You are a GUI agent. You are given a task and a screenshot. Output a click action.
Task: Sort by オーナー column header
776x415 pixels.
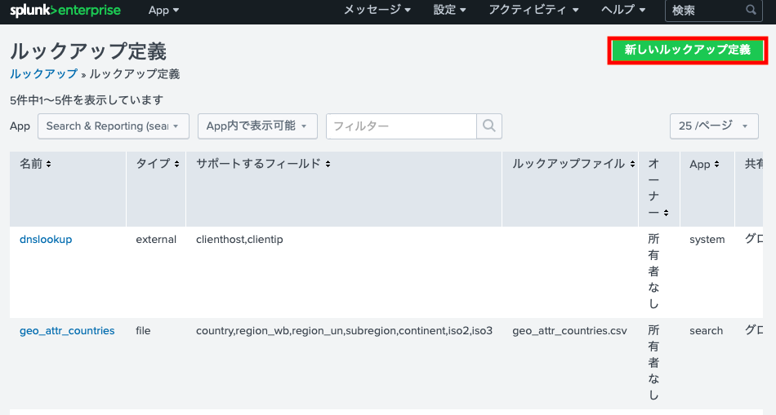tap(658, 188)
